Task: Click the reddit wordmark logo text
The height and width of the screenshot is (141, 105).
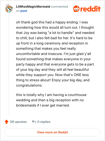Action: (x=90, y=9)
